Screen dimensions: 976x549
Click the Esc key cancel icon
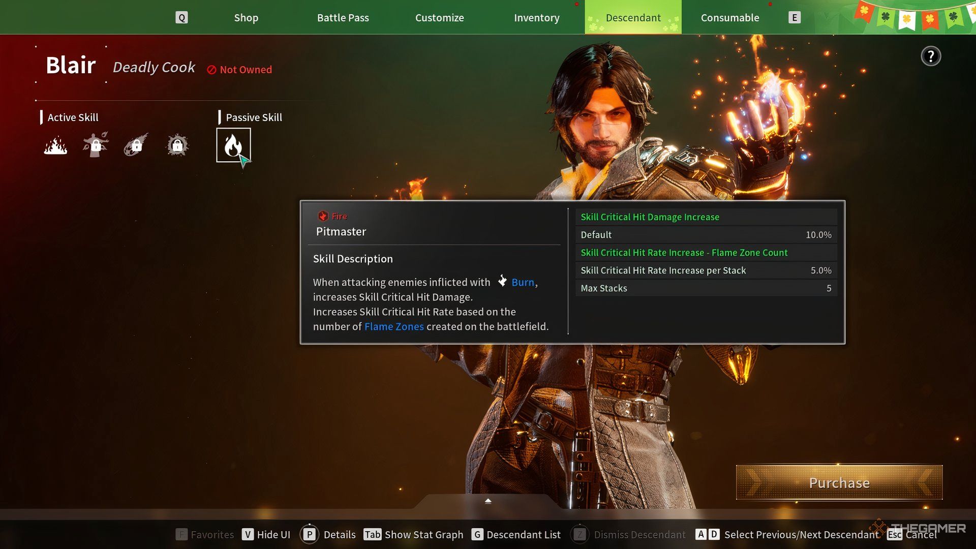point(895,535)
